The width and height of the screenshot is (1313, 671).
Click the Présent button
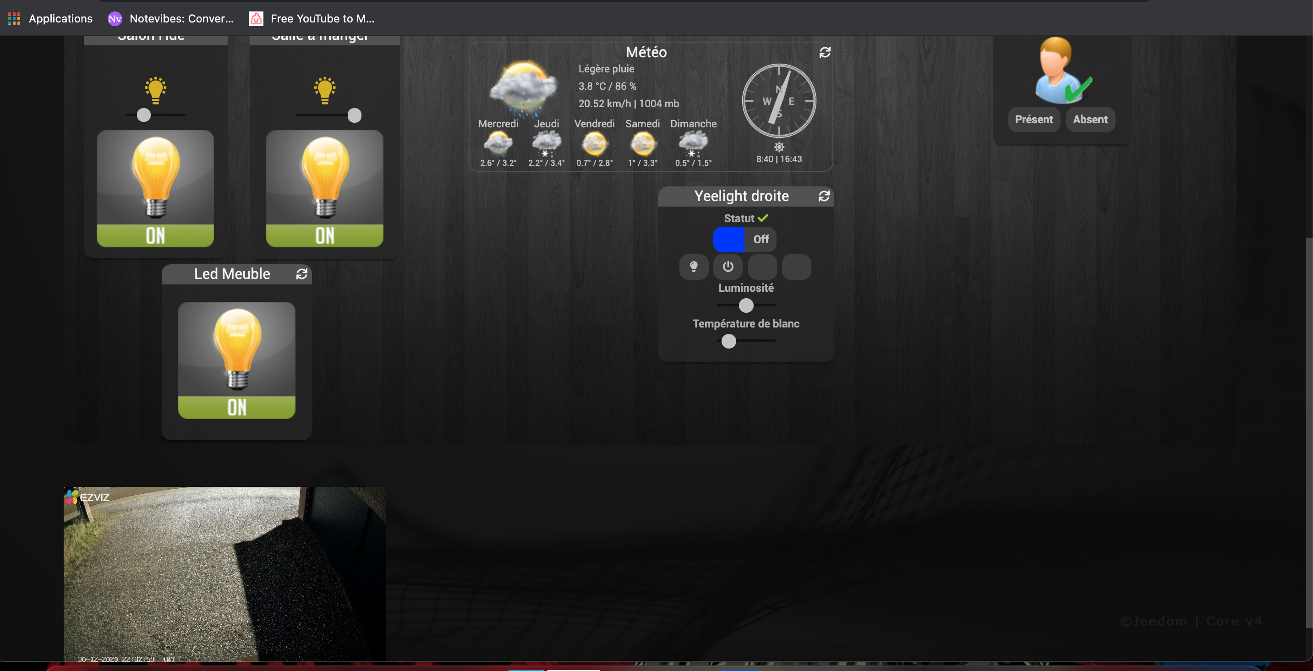click(x=1034, y=119)
